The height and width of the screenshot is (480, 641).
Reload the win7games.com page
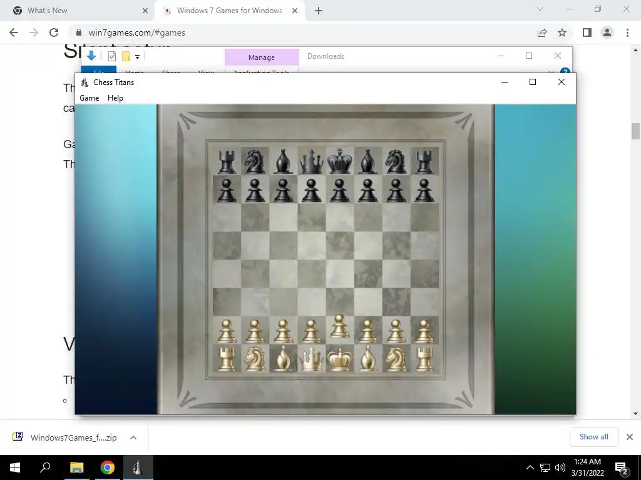(54, 32)
